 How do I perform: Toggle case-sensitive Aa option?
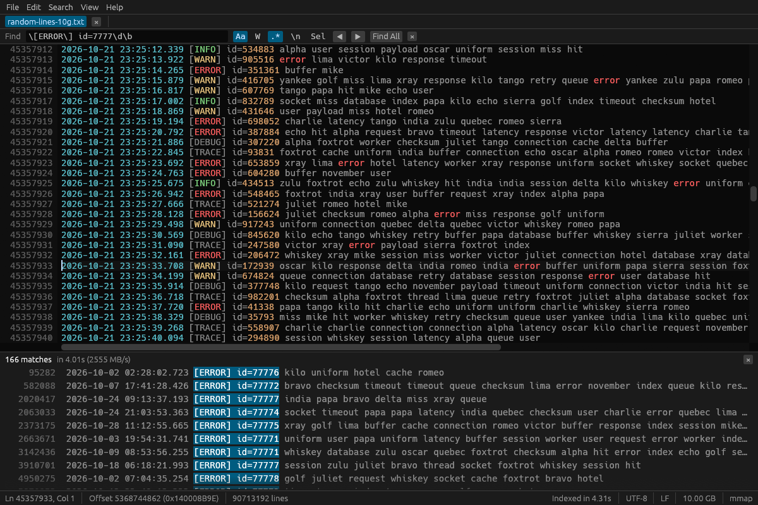[x=240, y=37]
